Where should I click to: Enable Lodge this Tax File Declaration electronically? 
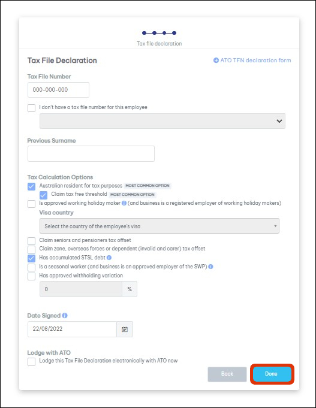[x=32, y=362]
